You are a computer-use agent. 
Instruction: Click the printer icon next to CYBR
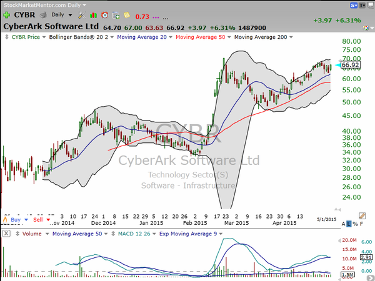43,15
